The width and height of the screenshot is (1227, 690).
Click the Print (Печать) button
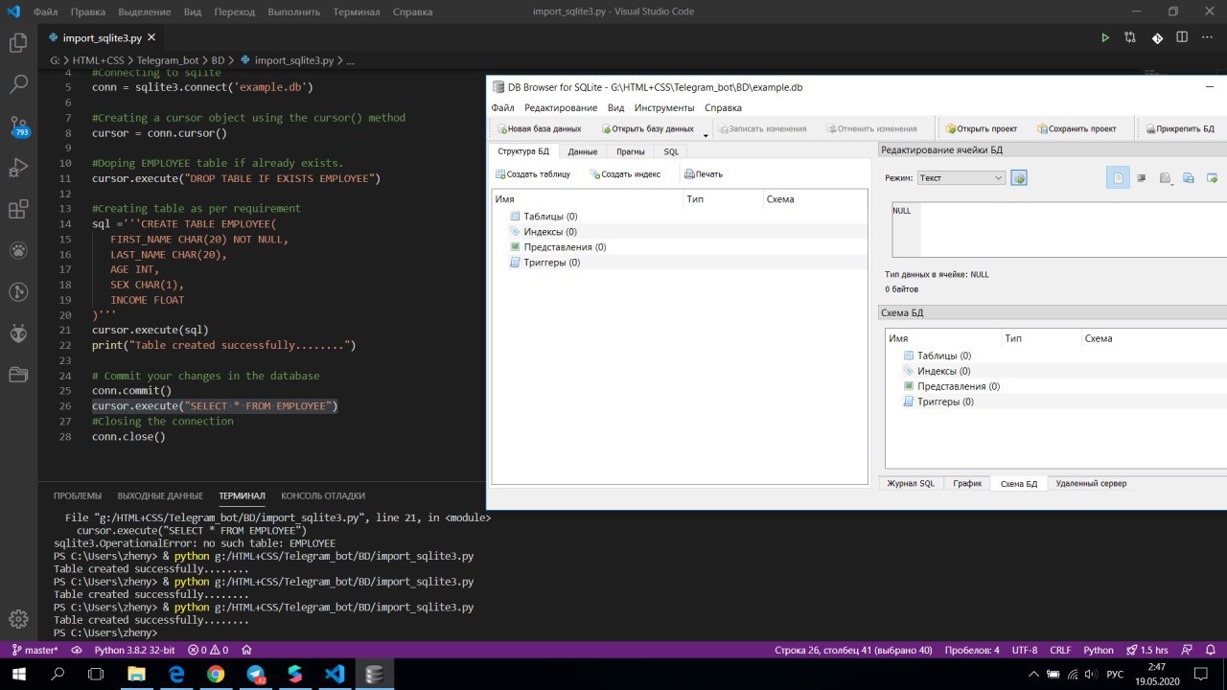tap(704, 174)
